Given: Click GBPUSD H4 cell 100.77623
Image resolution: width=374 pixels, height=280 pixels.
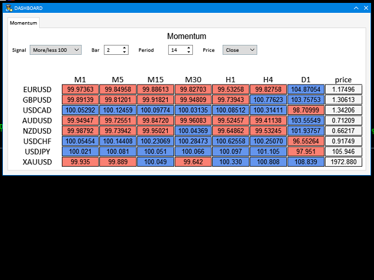Looking at the screenshot, I should click(268, 100).
